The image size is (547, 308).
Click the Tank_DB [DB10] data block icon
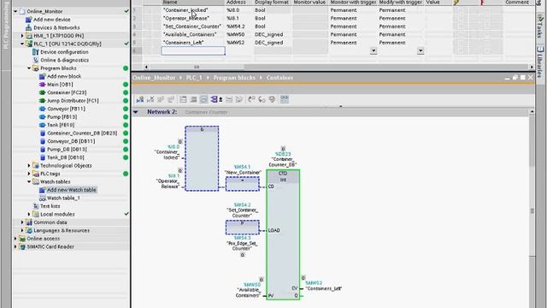(42, 157)
